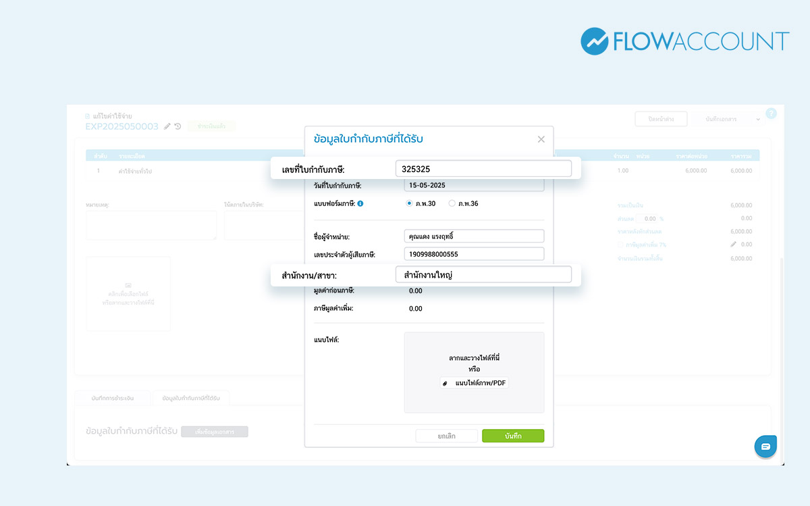Click the แนบไฟล์ภาพ/PDF attach button

[x=475, y=383]
